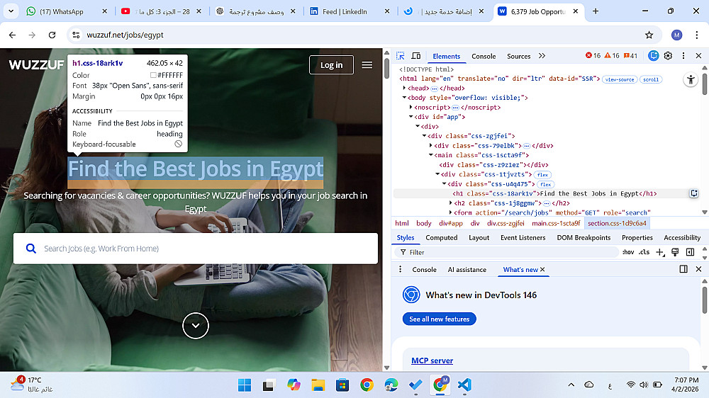The image size is (709, 398).
Task: Click the scroll badge on html node
Action: (651, 79)
